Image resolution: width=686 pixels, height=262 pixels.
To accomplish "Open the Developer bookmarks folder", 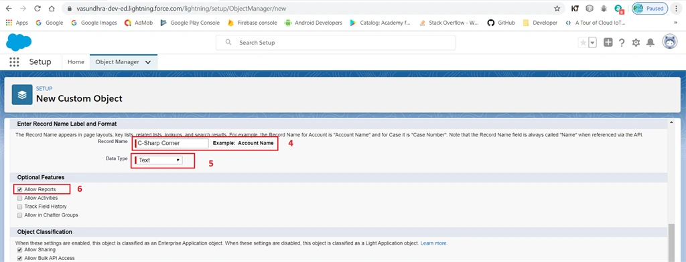I will [540, 23].
